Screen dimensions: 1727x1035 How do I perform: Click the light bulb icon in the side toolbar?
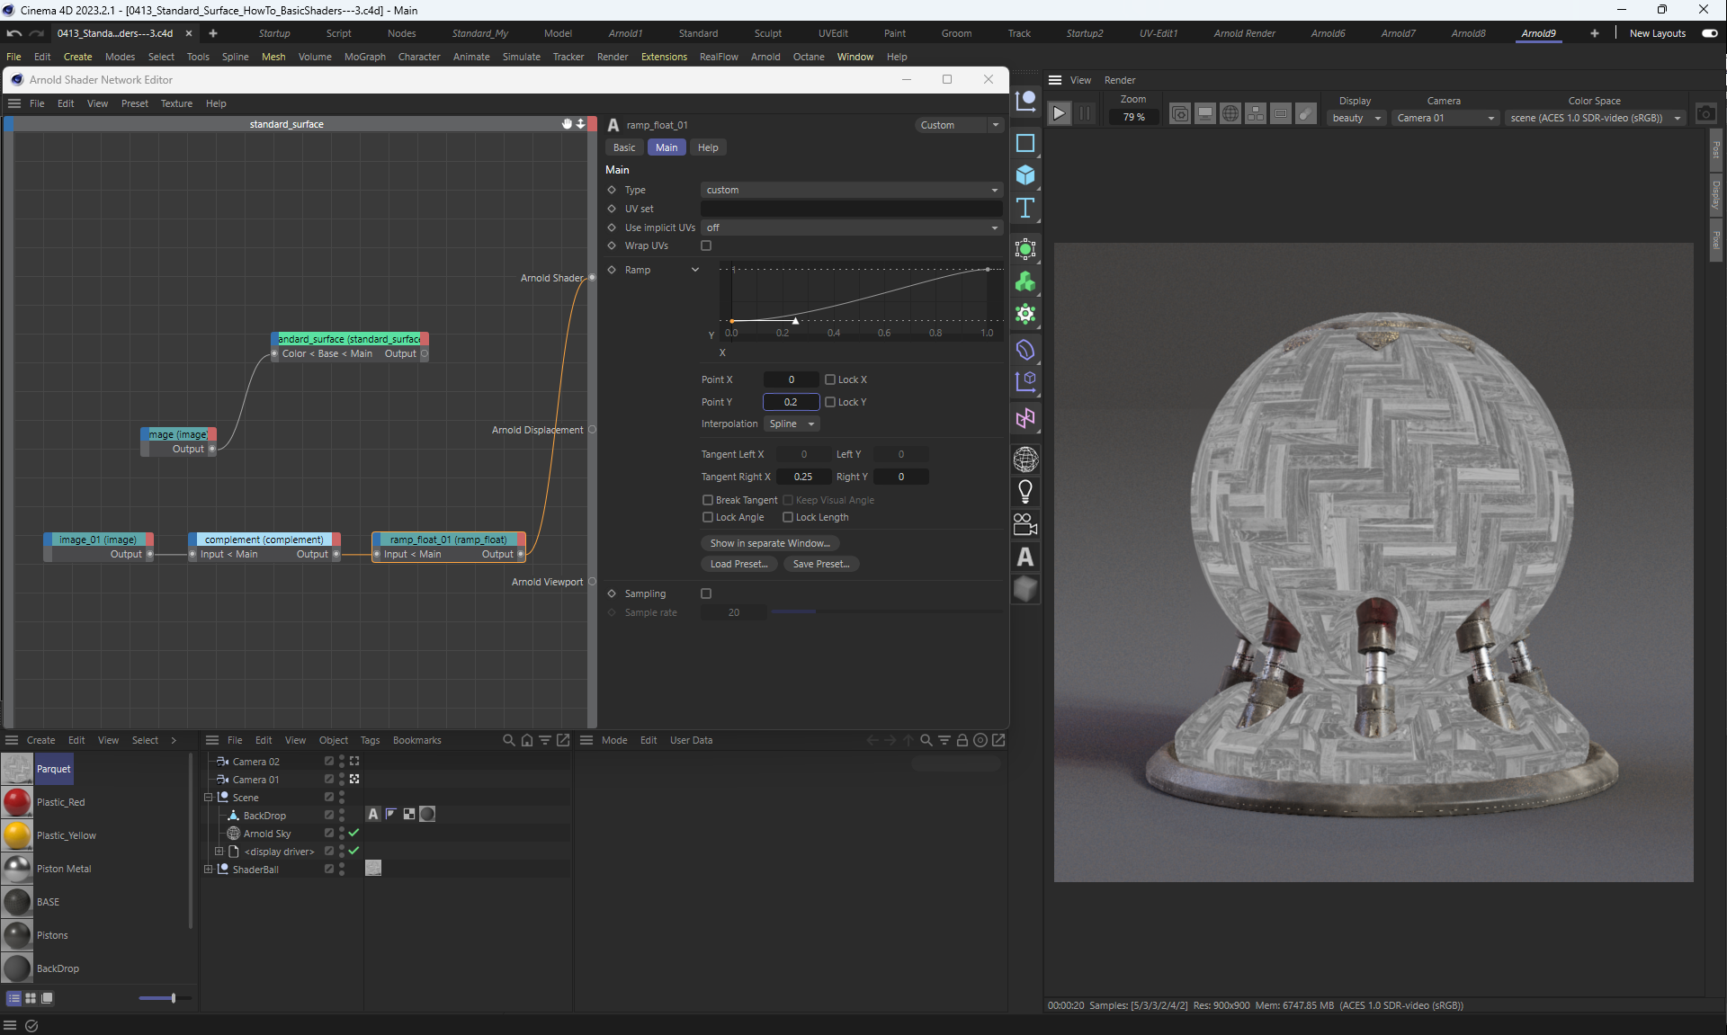[1025, 491]
